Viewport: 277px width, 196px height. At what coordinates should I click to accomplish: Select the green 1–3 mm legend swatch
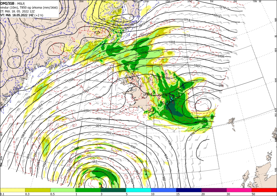88,190
